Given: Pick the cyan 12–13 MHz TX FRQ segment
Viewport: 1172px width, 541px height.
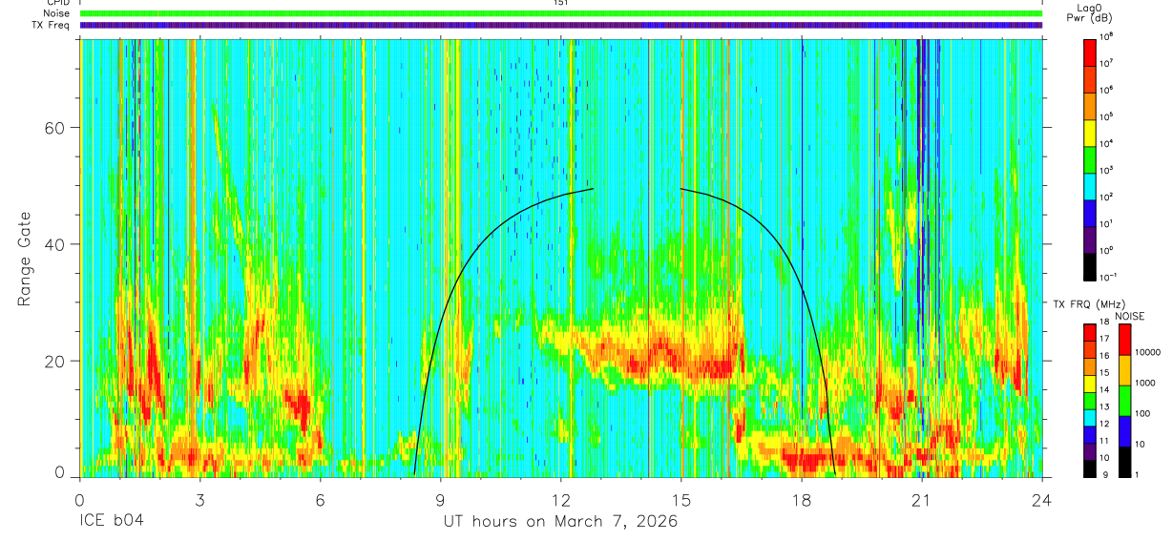Looking at the screenshot, I should pos(1090,418).
